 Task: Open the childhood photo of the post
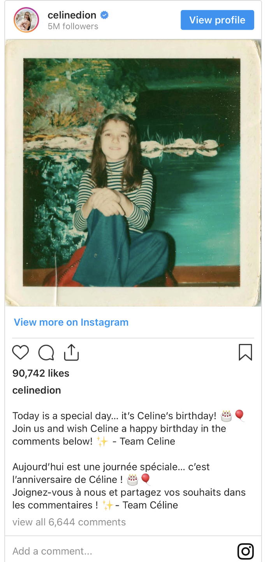[133, 173]
